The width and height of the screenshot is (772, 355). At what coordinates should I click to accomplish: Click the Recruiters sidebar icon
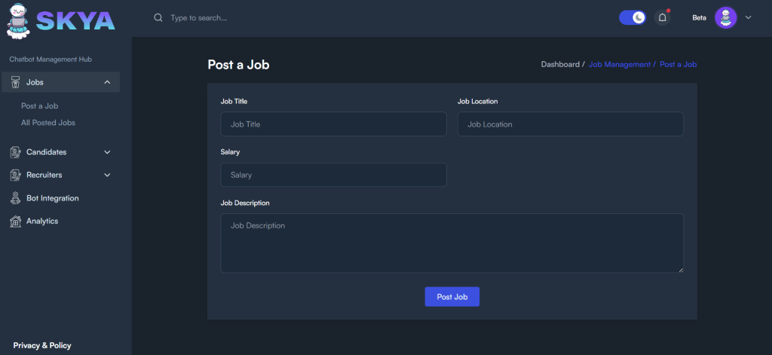pos(15,175)
